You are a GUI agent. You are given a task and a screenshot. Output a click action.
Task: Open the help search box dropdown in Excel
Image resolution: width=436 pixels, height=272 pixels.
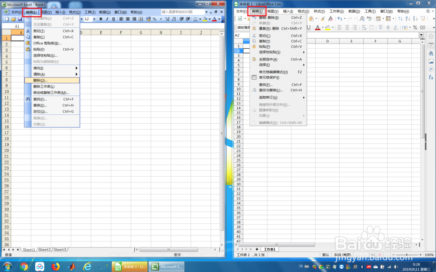[x=206, y=12]
